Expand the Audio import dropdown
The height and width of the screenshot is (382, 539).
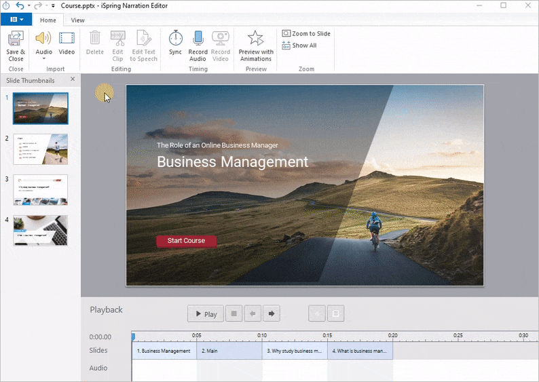[43, 59]
